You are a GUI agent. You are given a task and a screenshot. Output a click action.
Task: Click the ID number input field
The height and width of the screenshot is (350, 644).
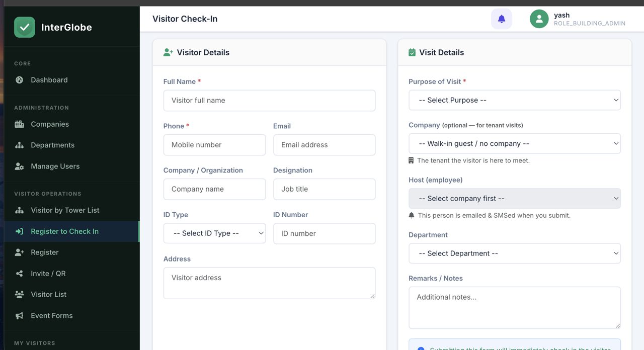(x=324, y=233)
